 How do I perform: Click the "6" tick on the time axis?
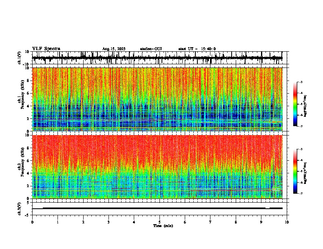coord(185,222)
